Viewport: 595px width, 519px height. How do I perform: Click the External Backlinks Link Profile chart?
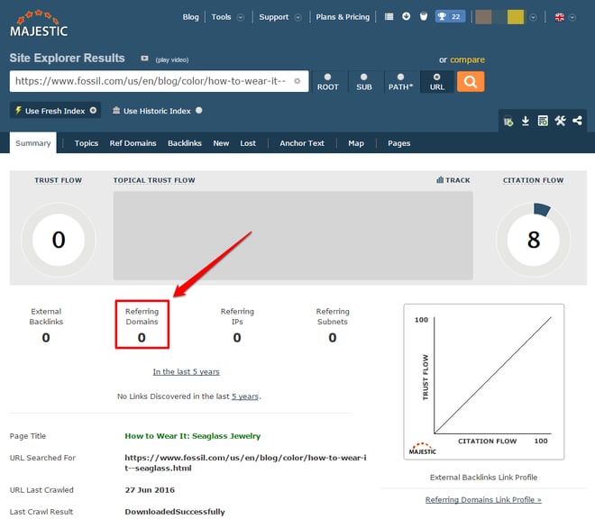pos(484,382)
